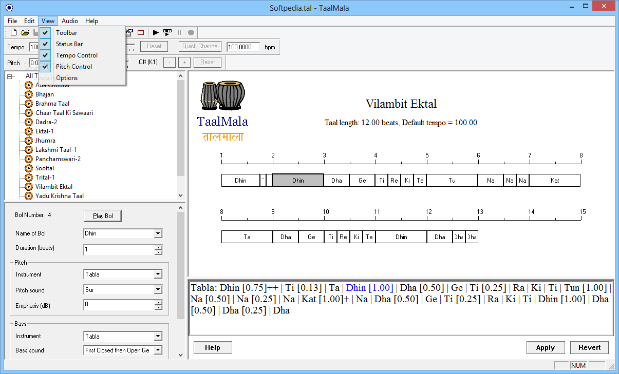Click Reset button in Tempo row
This screenshot has height=374, width=619.
coord(154,46)
